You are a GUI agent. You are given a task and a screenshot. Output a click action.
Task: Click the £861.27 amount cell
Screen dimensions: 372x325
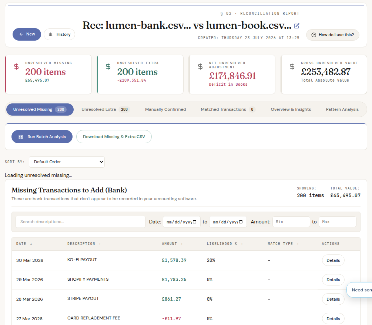point(171,299)
